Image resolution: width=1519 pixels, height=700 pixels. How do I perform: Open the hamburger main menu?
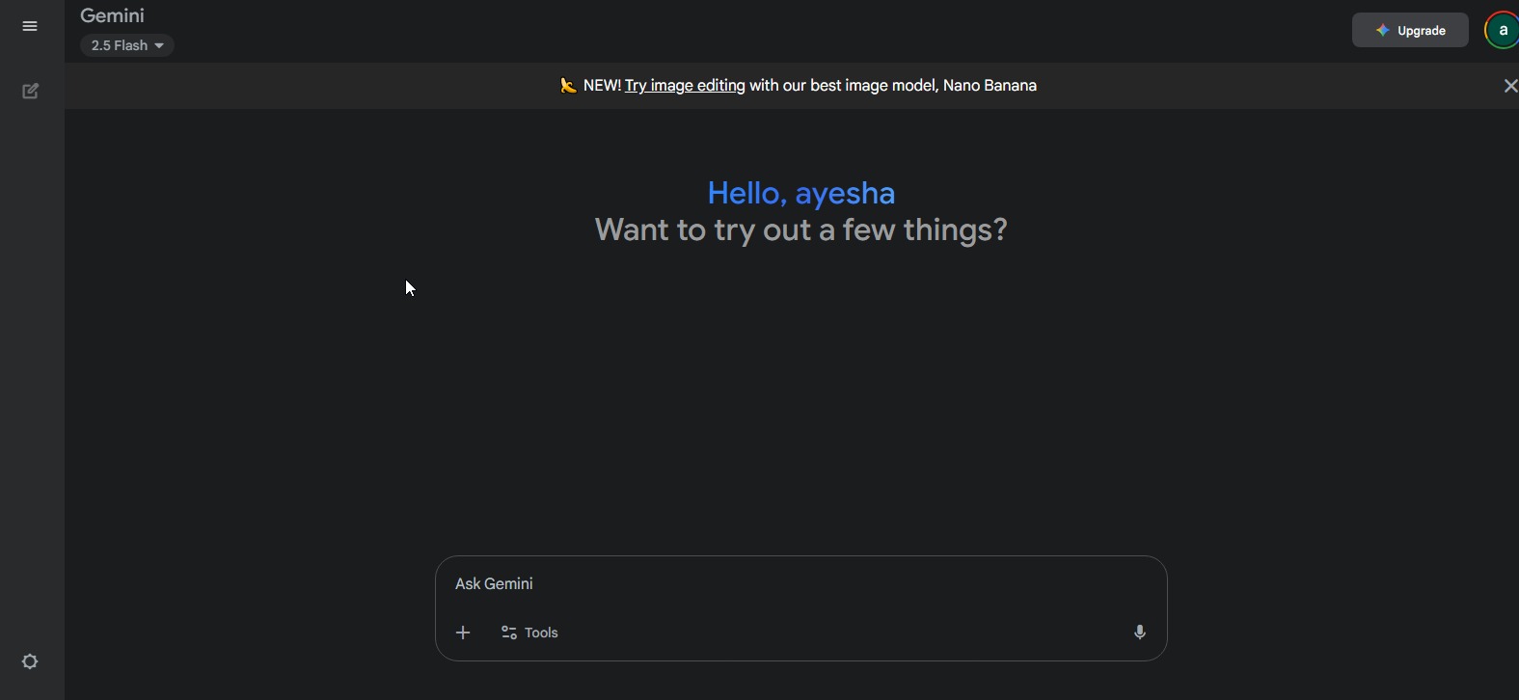[x=30, y=27]
